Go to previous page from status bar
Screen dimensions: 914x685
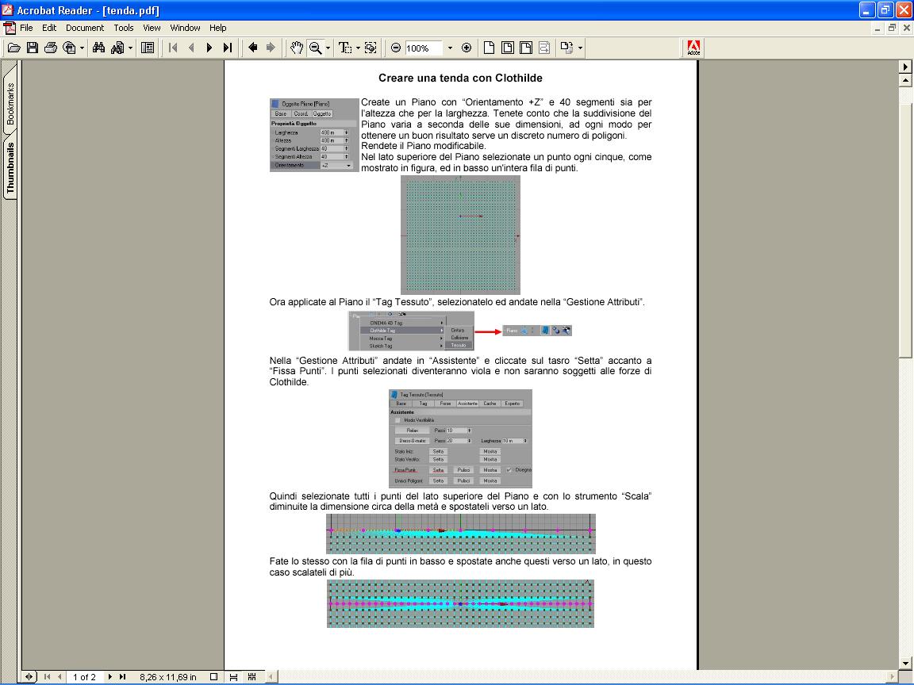[60, 677]
